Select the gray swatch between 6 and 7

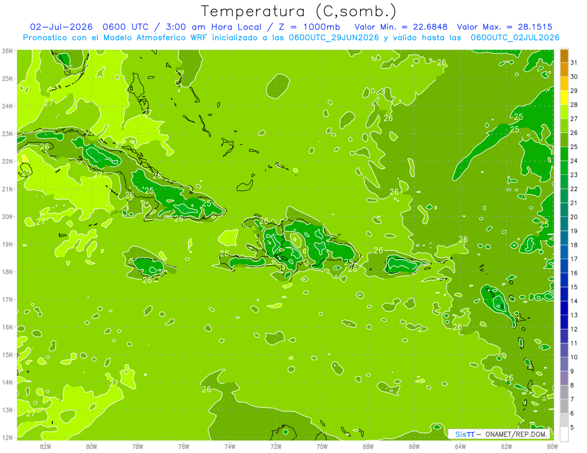coord(564,406)
